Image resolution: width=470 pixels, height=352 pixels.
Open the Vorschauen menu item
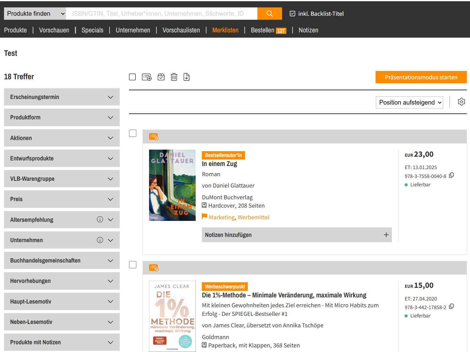point(54,30)
